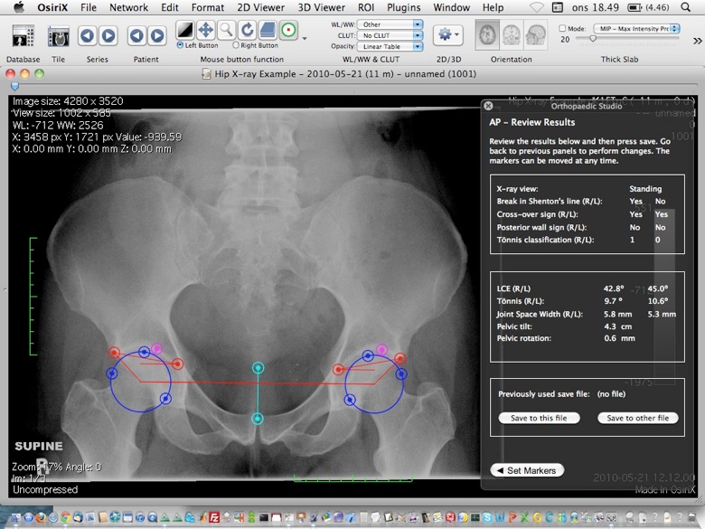
Task: Click the document icon in title bar
Action: pos(206,74)
